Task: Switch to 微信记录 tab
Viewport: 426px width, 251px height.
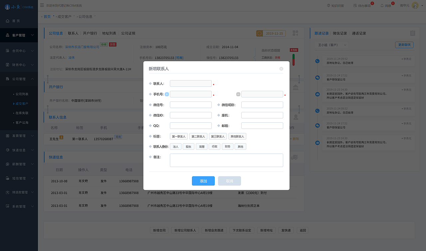Action: pyautogui.click(x=340, y=34)
